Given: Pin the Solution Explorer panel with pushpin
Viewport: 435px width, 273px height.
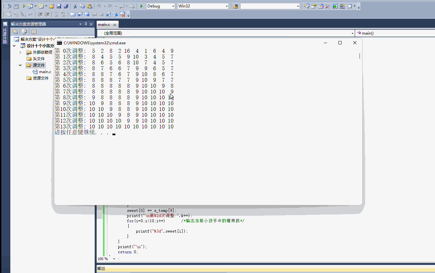Looking at the screenshot, I should pyautogui.click(x=86, y=24).
